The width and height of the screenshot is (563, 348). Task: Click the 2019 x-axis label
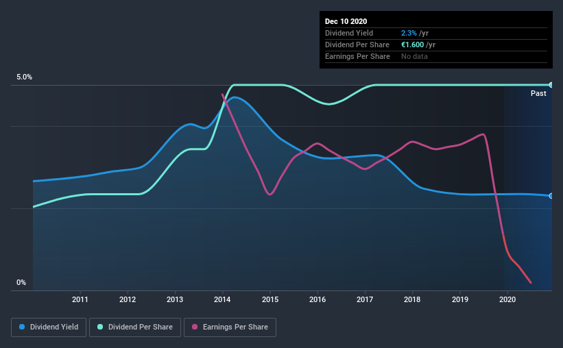click(x=460, y=299)
